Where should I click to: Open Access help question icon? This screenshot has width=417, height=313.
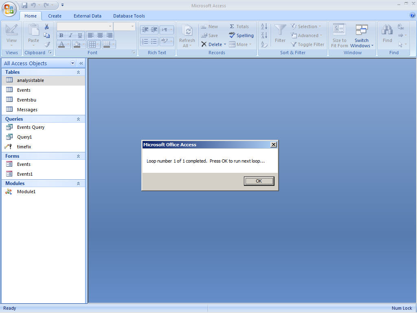click(x=413, y=15)
